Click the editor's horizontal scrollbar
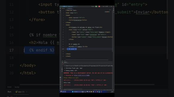 (x=87, y=60)
